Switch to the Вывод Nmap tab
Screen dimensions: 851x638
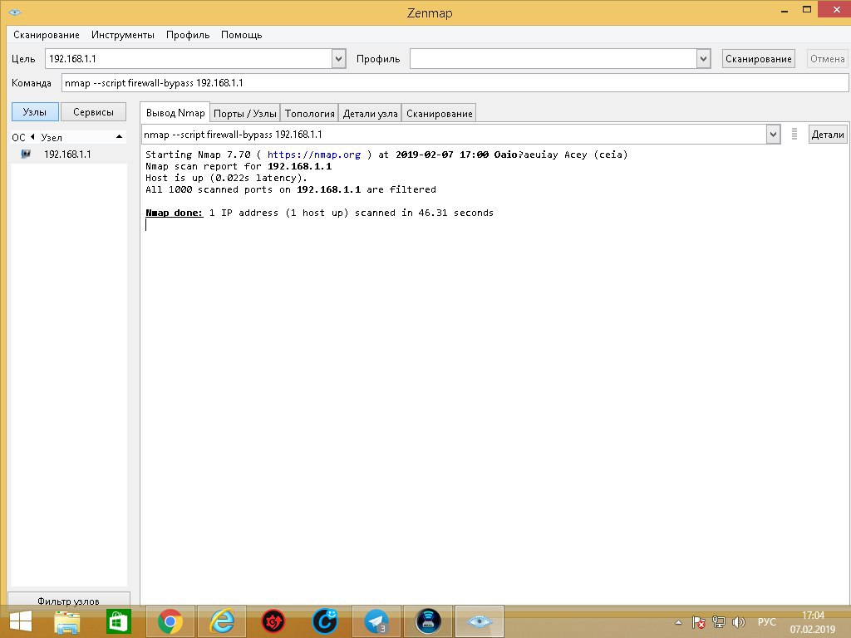175,113
